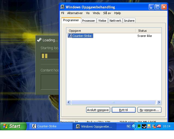Sort by the Status column header

point(148,31)
